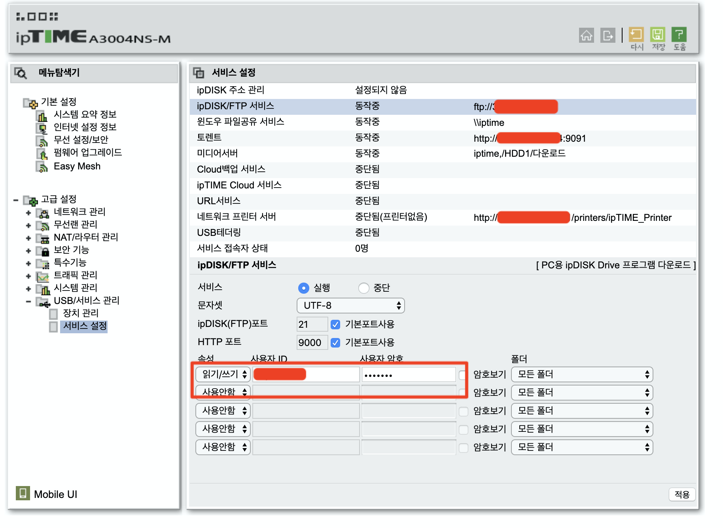This screenshot has height=528, width=723.
Task: Select the 미디어서버 service row
Action: tap(443, 154)
